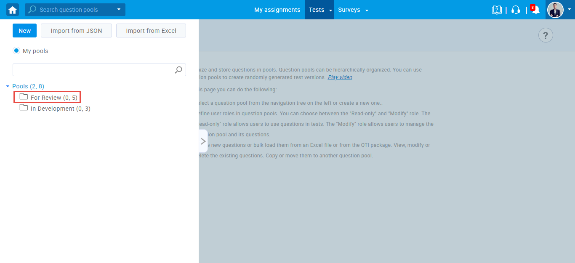Click the New button
This screenshot has height=263, width=575.
pos(24,31)
